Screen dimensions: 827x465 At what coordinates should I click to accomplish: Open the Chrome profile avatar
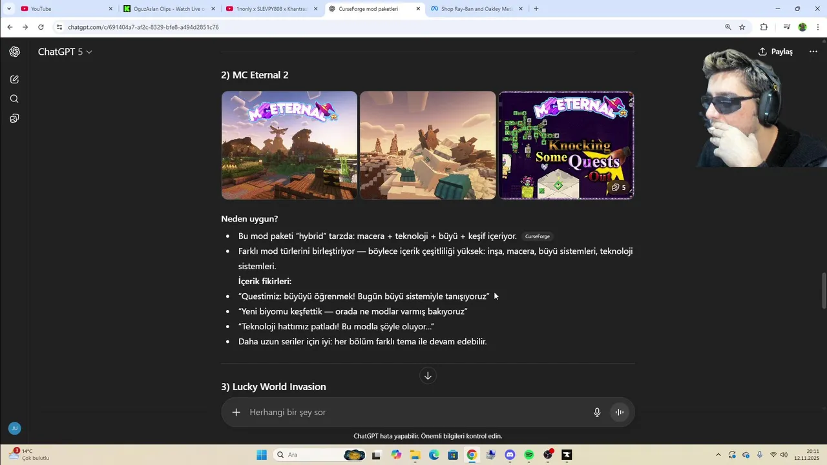(x=802, y=27)
